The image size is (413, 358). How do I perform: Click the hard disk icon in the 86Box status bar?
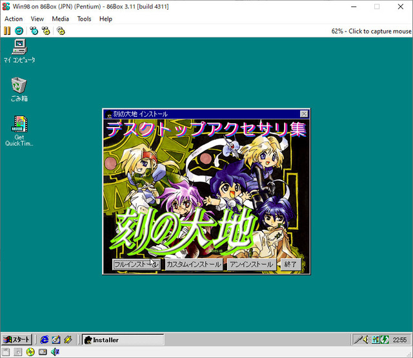click(x=43, y=352)
